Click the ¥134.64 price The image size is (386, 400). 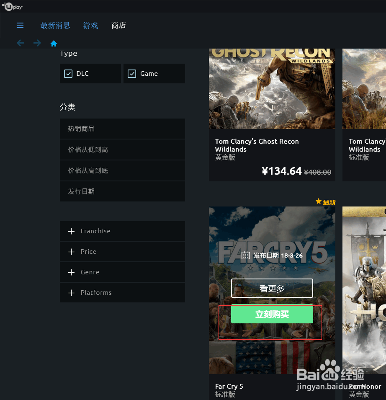click(282, 171)
